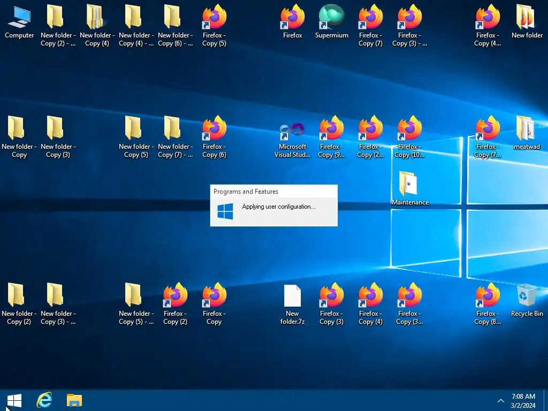Screen dimensions: 548x411
Task: Select shortcut labeled Firefox - Copy (9...
Action: point(331,138)
